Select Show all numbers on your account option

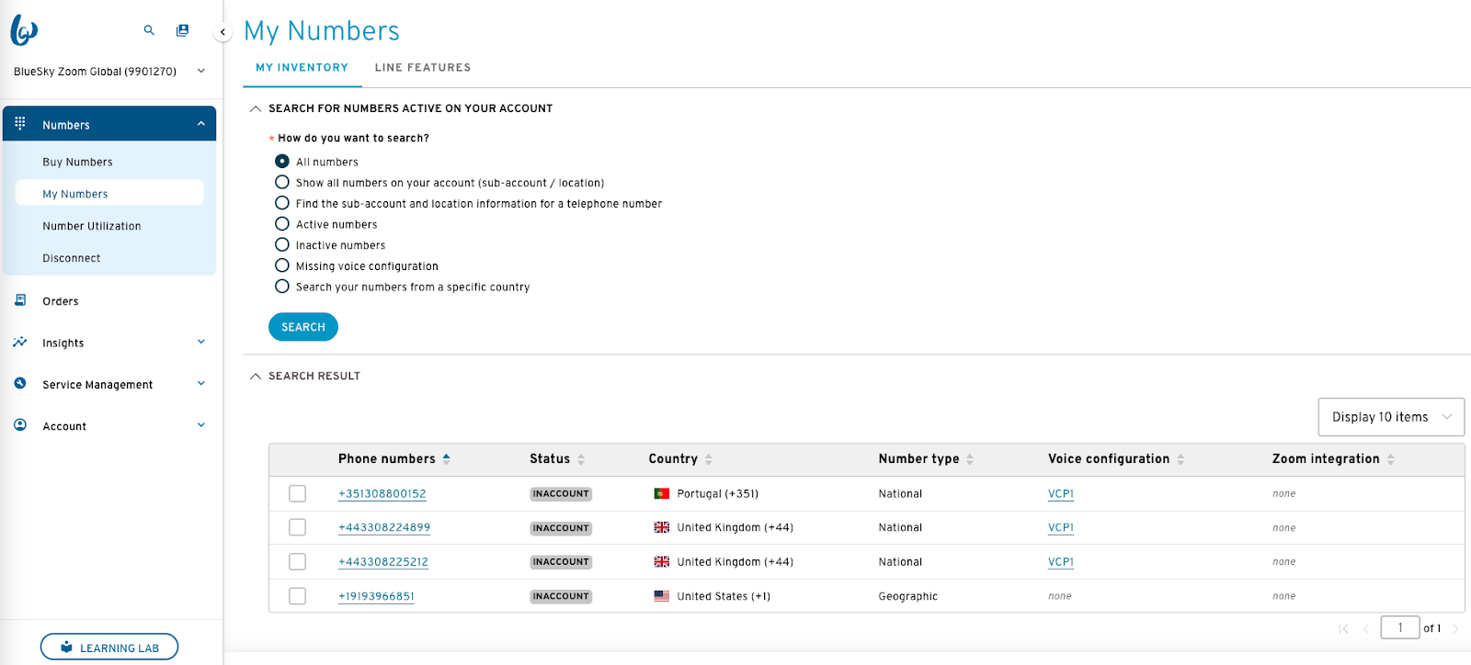(282, 182)
